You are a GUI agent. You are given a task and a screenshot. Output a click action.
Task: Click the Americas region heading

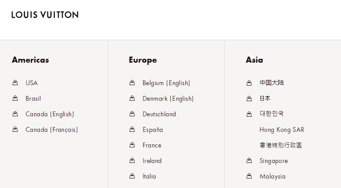[x=30, y=60]
